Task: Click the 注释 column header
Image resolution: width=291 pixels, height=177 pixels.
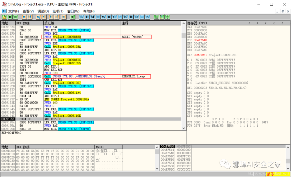Action: click(151, 23)
